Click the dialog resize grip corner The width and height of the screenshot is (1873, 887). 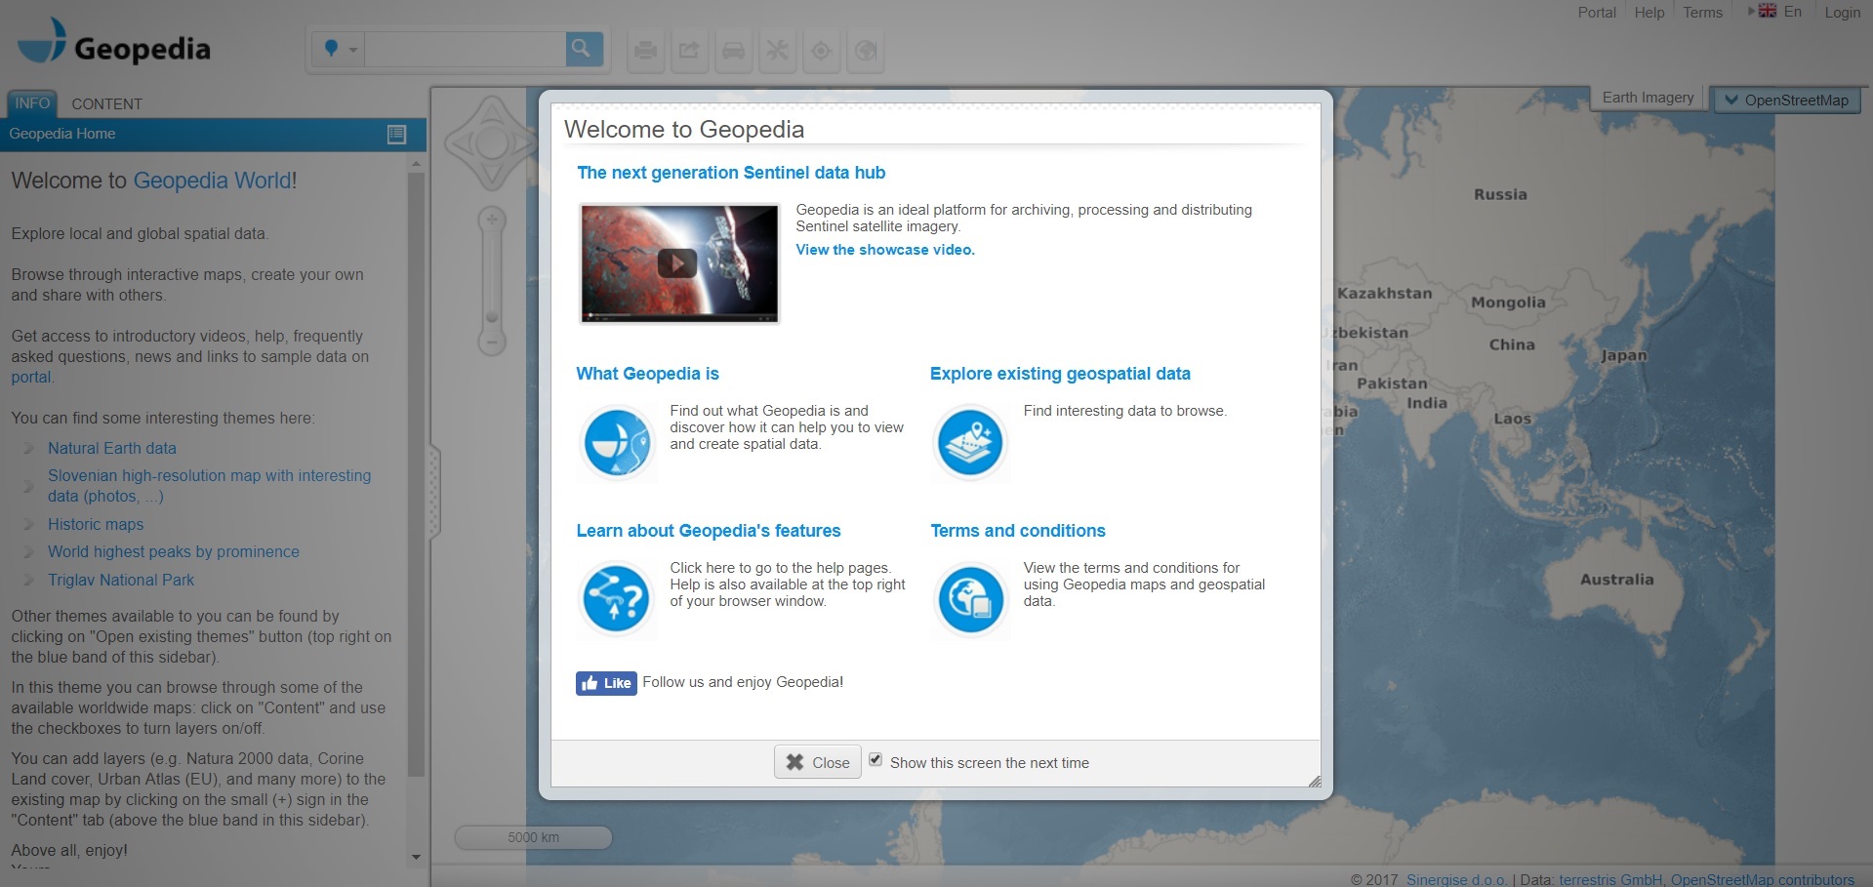click(1314, 781)
